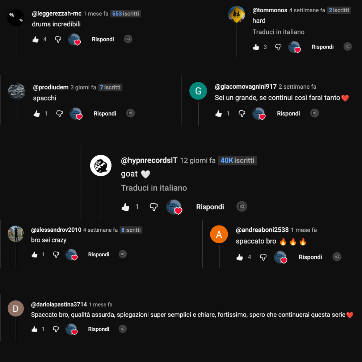Toggle creator heart on @hypnrecordsIT comment
This screenshot has height=362, width=362.
(174, 207)
